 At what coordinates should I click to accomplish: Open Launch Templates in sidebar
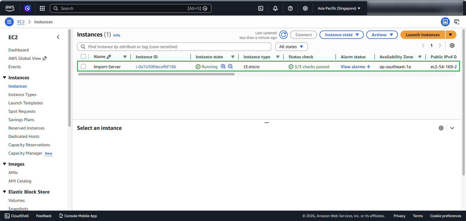click(25, 103)
